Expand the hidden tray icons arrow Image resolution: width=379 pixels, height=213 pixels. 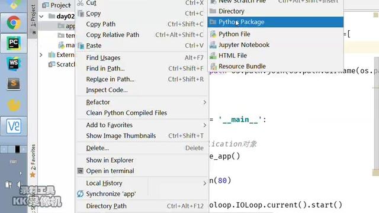pos(21,173)
